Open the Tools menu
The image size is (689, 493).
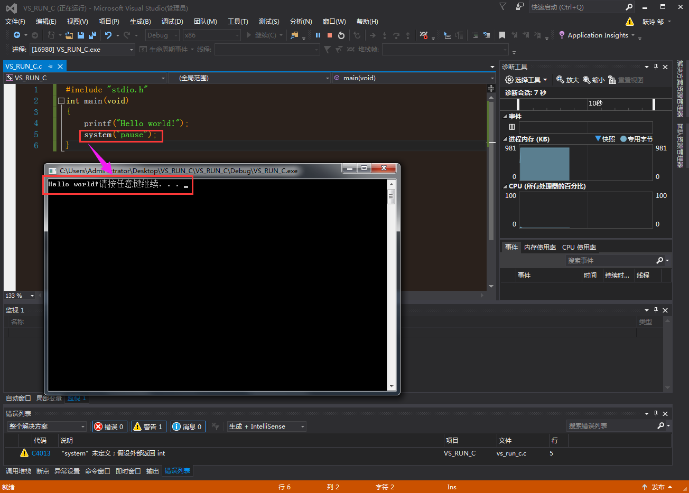[238, 22]
